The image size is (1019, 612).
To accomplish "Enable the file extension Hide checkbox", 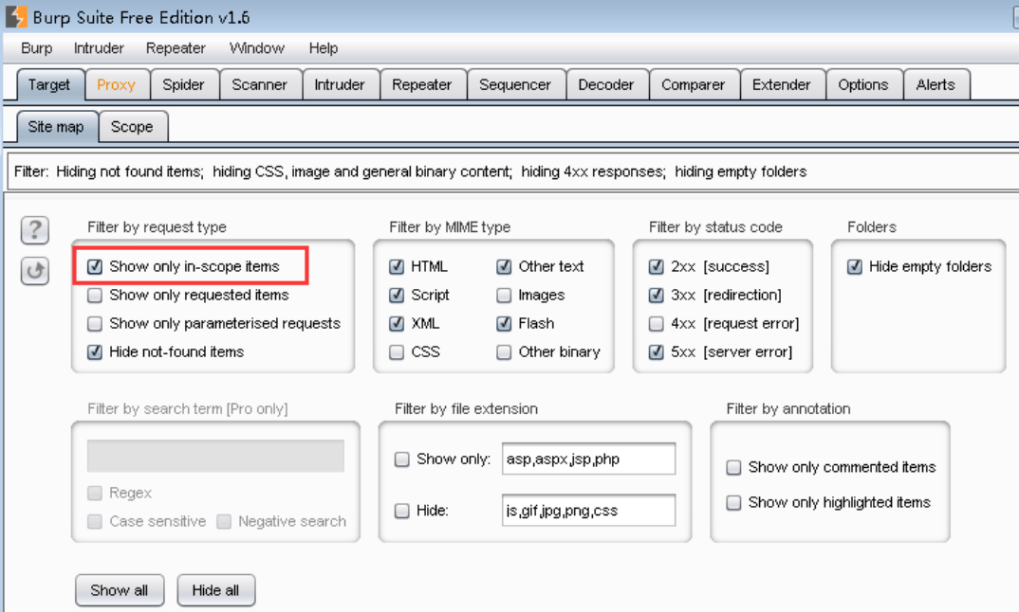I will (402, 512).
